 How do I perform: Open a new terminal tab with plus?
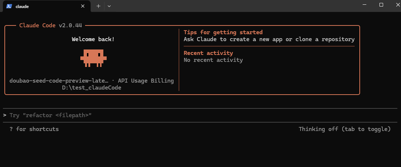point(98,6)
